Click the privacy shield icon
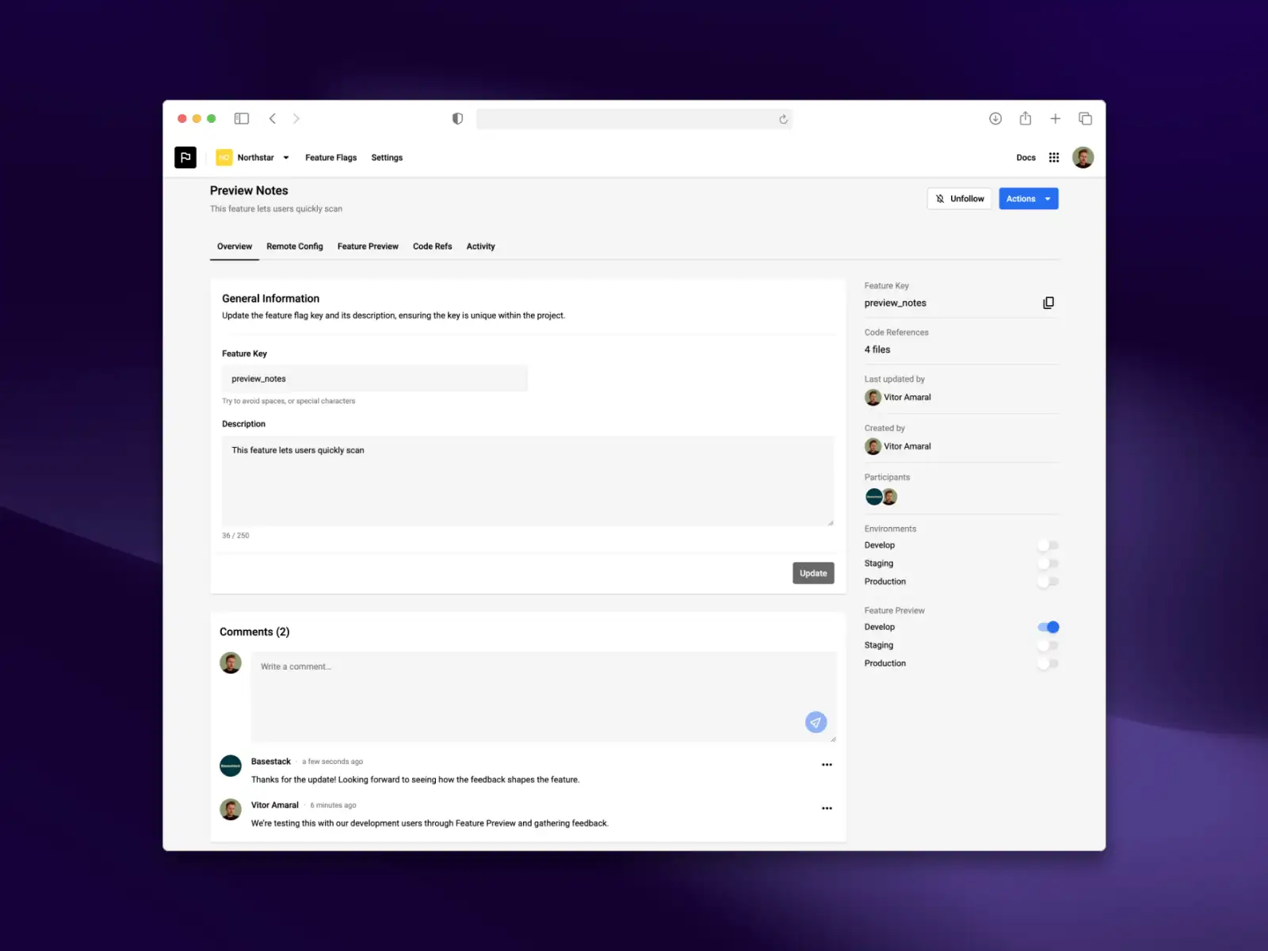Image resolution: width=1268 pixels, height=951 pixels. (457, 119)
